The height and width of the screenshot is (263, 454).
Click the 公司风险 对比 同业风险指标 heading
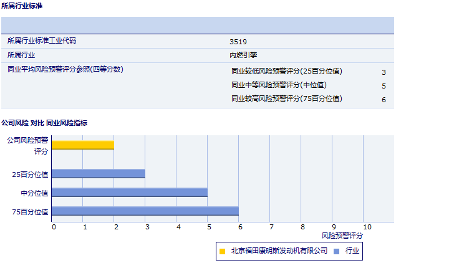tap(44, 123)
